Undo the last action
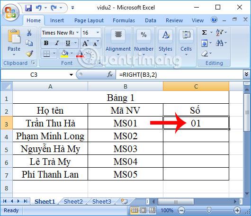The height and width of the screenshot is (216, 251). pos(39,8)
